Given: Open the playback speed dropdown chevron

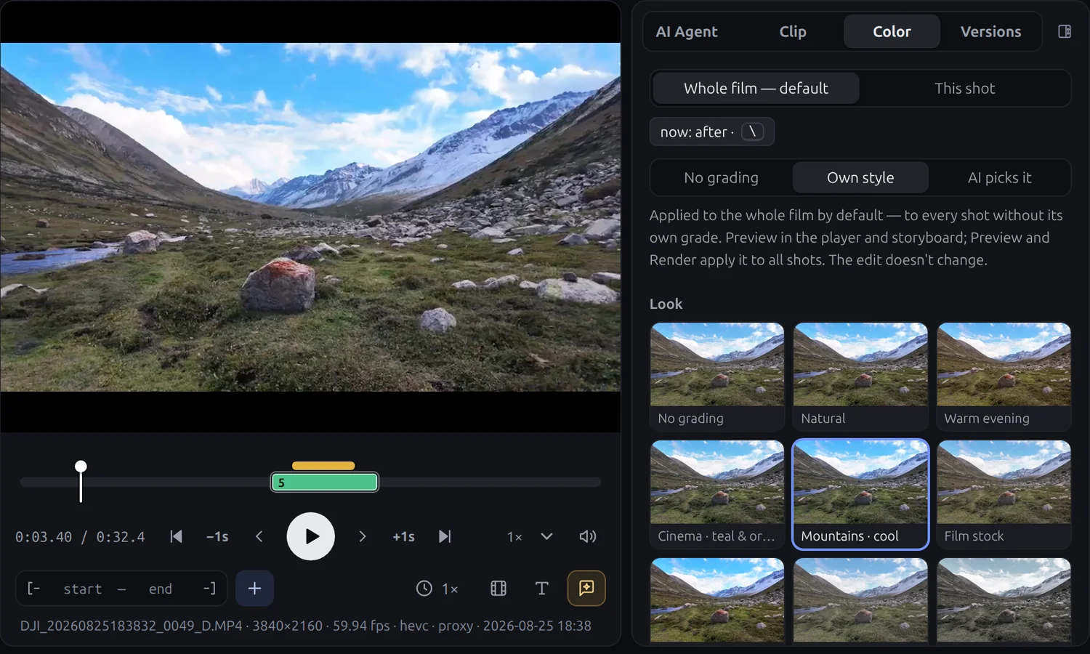Looking at the screenshot, I should [546, 536].
